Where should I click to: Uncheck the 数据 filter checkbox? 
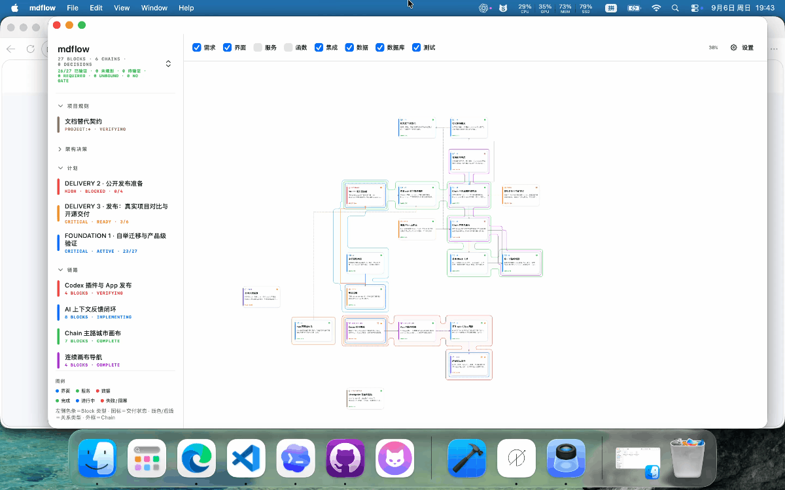tap(349, 48)
